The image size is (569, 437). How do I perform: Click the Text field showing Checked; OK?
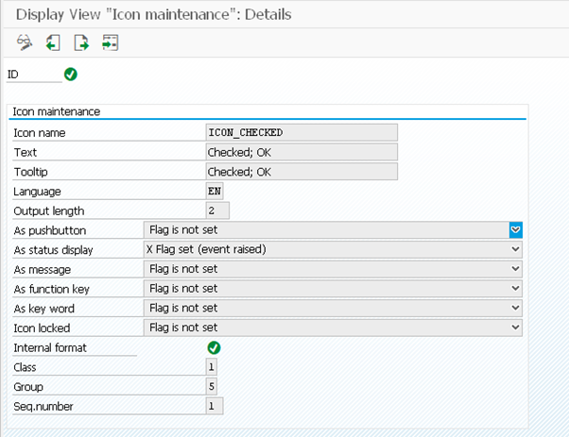point(302,152)
